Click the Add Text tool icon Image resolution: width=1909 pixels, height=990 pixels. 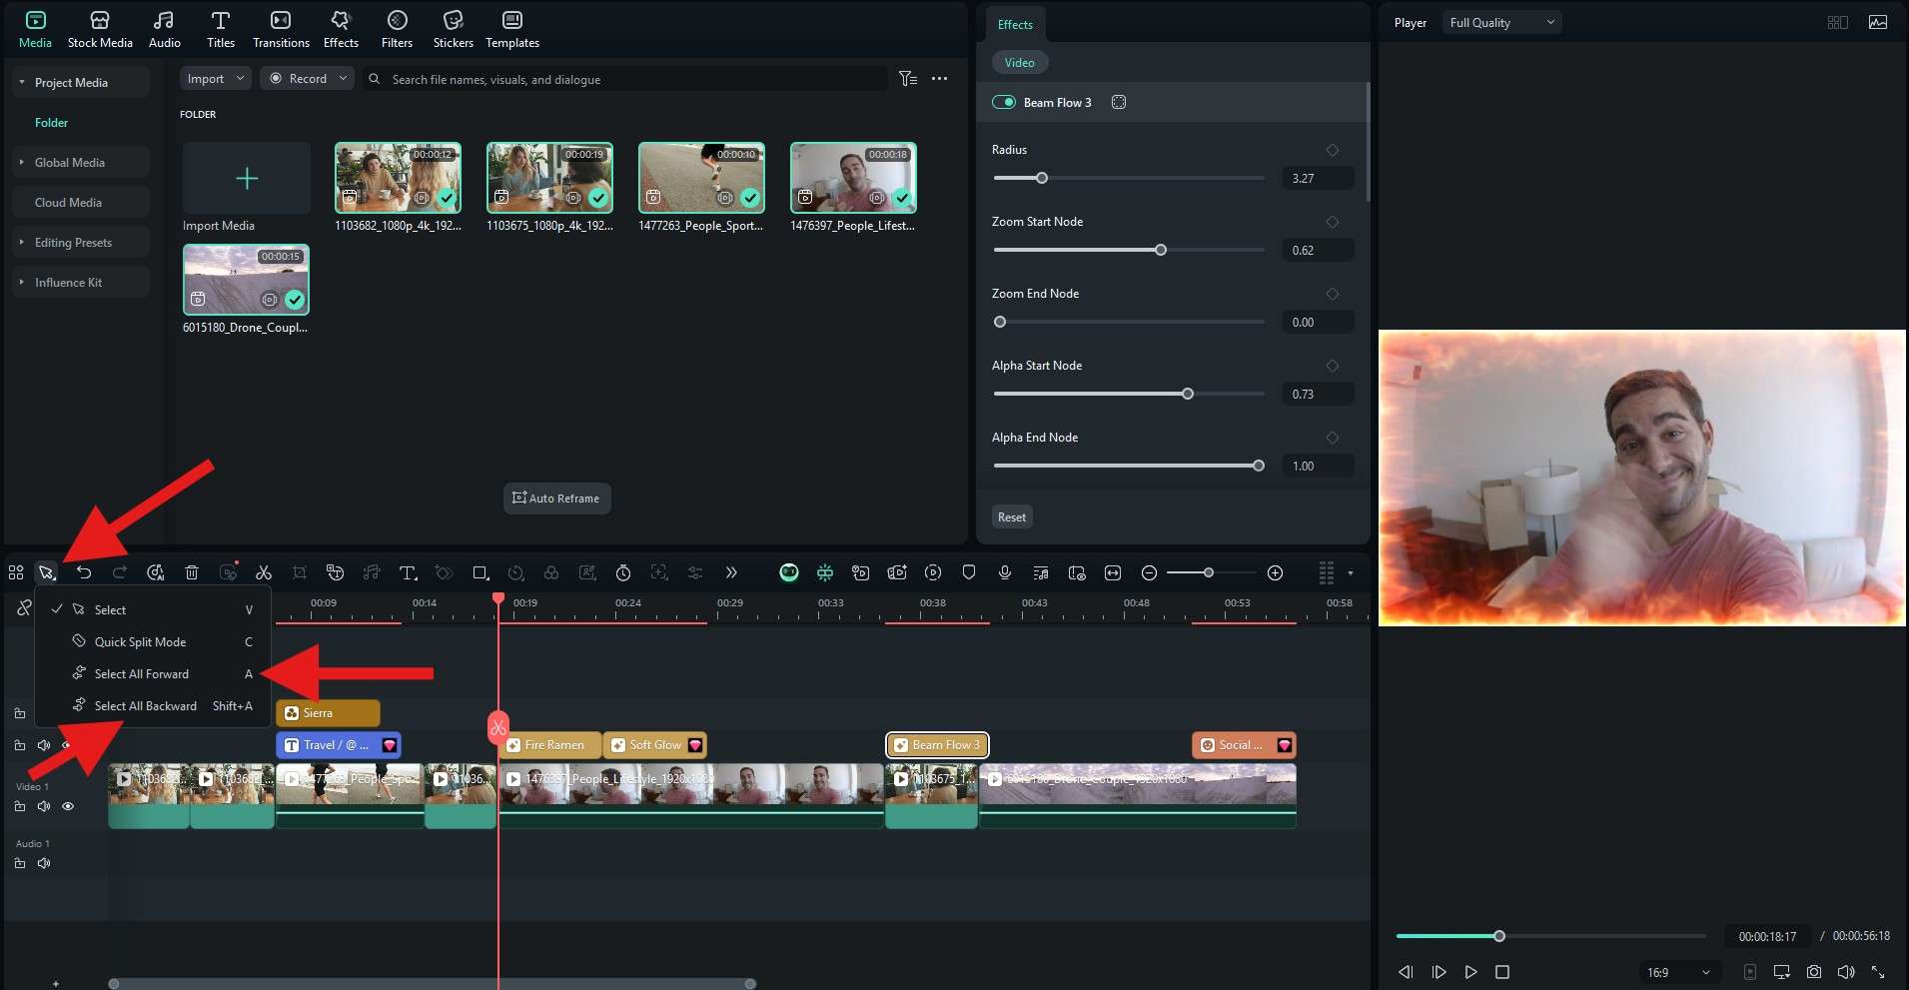[x=408, y=572]
